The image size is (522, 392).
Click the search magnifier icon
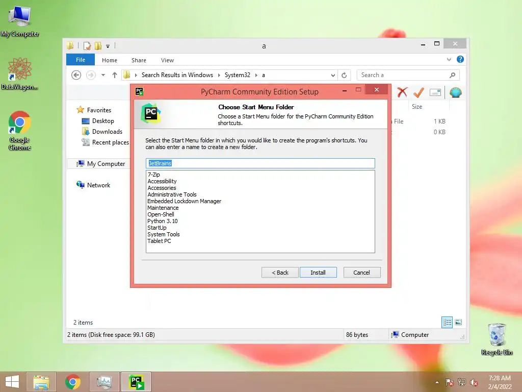452,75
